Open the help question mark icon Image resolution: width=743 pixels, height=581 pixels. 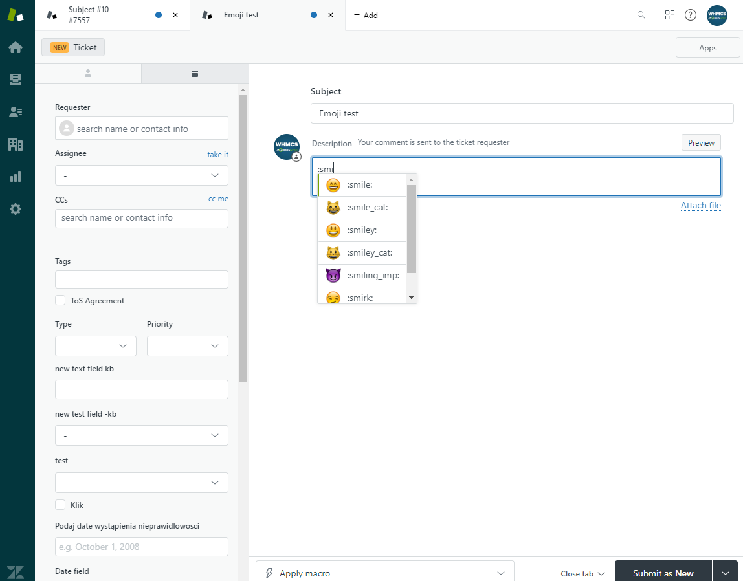point(691,15)
